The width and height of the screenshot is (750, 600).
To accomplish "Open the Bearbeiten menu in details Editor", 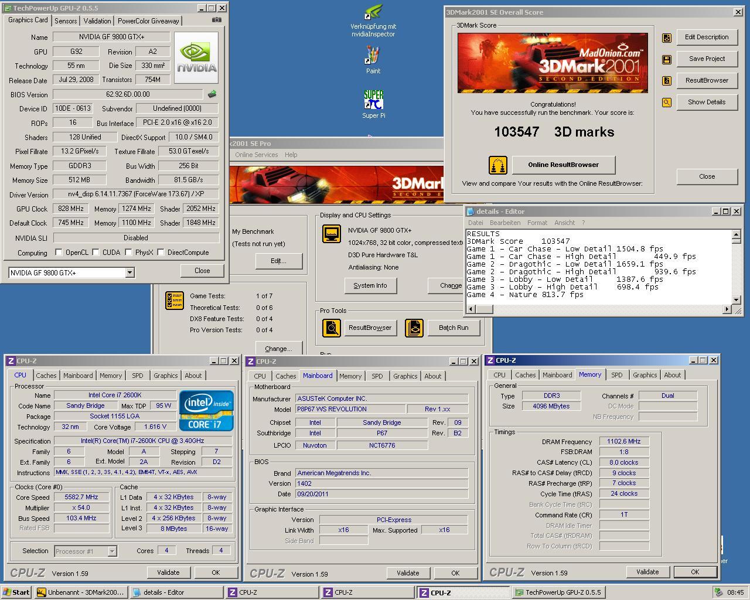I will click(x=505, y=223).
